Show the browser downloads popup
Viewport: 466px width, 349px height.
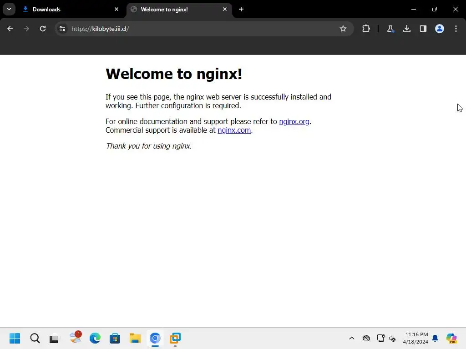(x=407, y=29)
